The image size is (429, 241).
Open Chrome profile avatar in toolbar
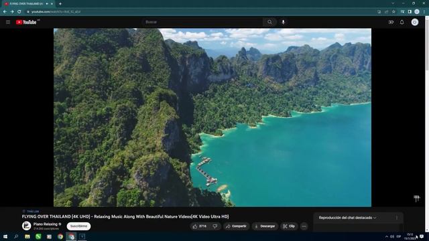coord(417,12)
